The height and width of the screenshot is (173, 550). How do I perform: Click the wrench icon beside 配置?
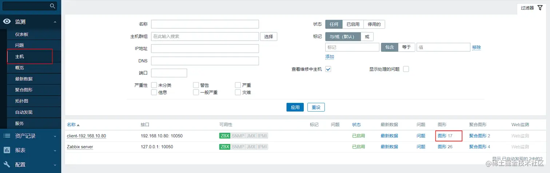(7, 164)
